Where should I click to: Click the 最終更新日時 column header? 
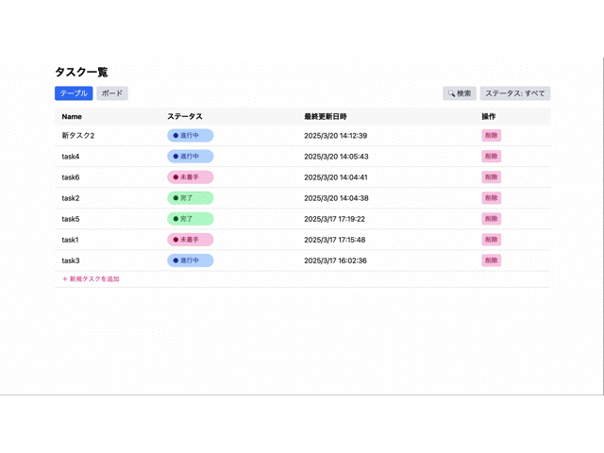pos(326,116)
